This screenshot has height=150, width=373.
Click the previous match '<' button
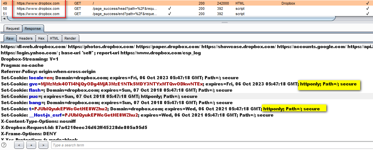[x=19, y=145]
